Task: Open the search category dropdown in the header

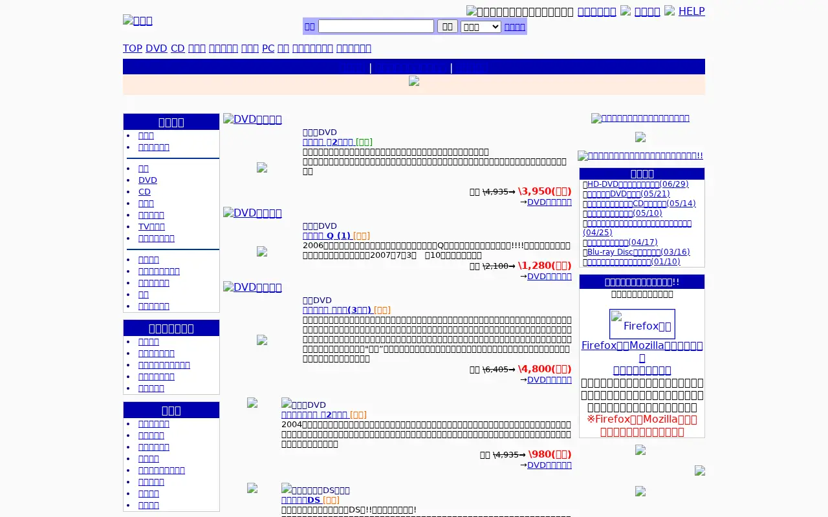Action: coord(481,26)
